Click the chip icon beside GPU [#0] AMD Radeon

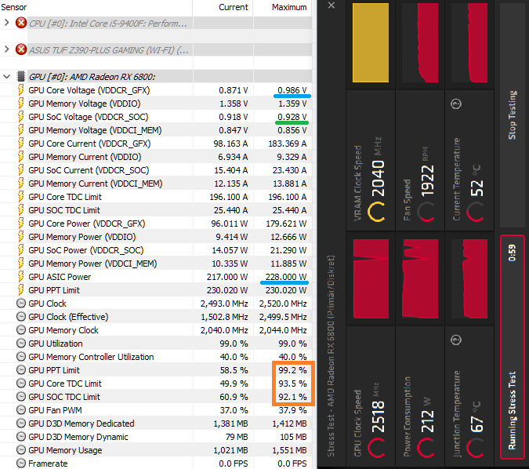click(x=21, y=76)
